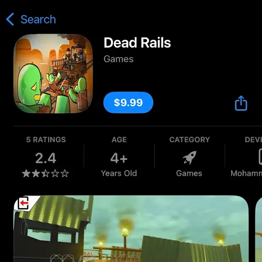This screenshot has width=262, height=262.
Task: Open the first screenshot preview
Action: pos(131,229)
